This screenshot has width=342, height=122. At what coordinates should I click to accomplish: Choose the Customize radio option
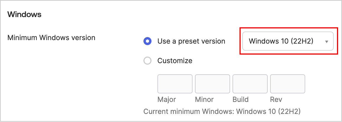[147, 60]
